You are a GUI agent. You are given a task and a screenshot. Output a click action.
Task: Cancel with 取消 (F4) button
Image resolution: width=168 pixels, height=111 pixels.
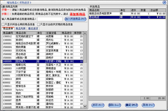(148, 105)
